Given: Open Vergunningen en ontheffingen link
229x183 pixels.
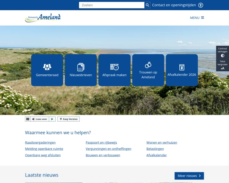Looking at the screenshot, I should (108, 149).
